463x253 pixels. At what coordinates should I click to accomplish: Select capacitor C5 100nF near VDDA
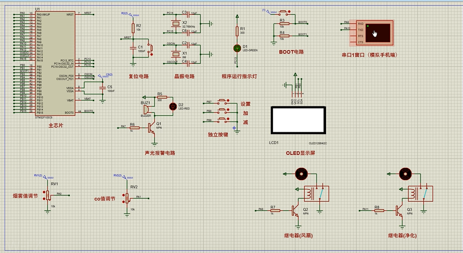(102, 88)
